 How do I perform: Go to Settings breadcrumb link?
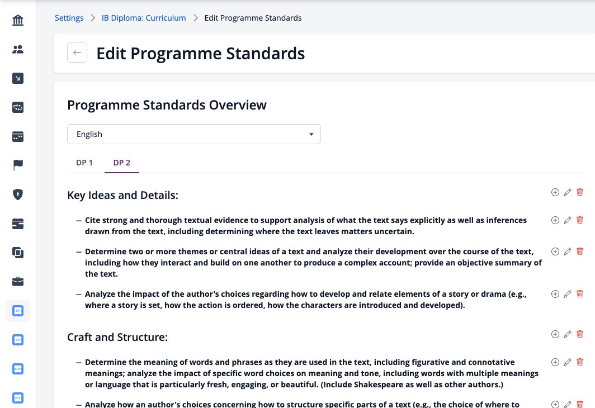pyautogui.click(x=69, y=18)
